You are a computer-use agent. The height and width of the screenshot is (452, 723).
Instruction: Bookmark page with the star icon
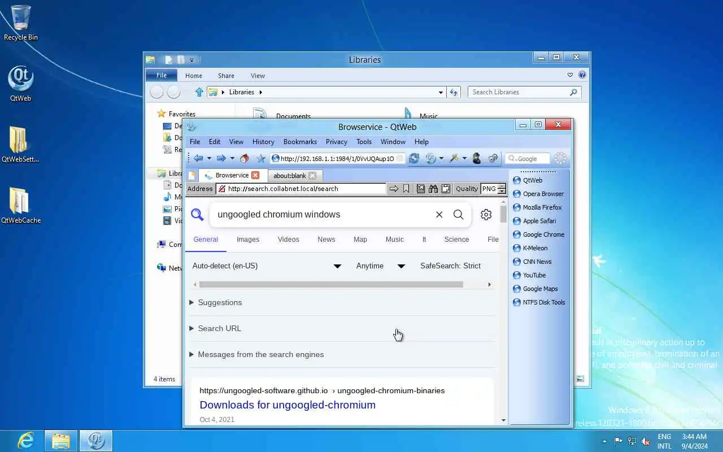pyautogui.click(x=261, y=159)
